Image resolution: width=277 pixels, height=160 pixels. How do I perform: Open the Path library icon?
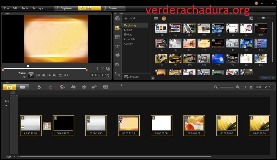click(117, 74)
